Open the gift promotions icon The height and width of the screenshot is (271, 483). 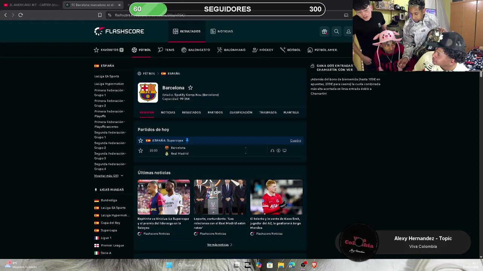(325, 31)
